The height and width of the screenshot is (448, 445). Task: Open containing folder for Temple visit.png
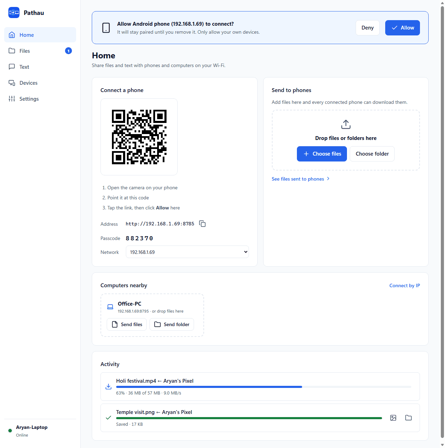click(x=408, y=418)
